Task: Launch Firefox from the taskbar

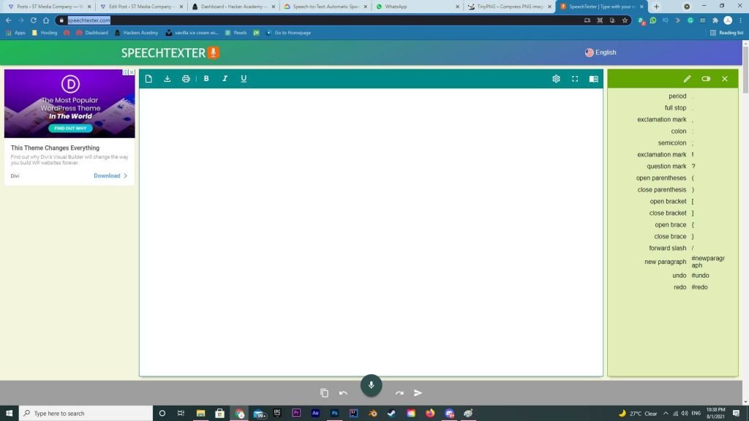Action: click(x=430, y=414)
